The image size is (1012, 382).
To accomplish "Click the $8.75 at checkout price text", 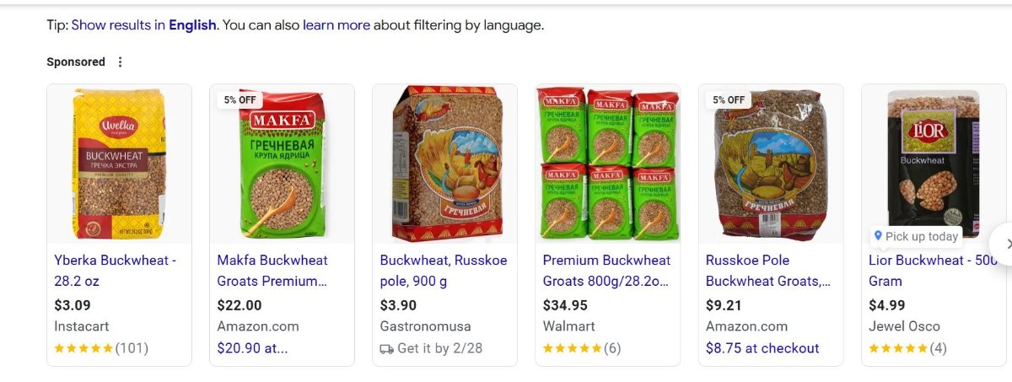I will tap(762, 348).
